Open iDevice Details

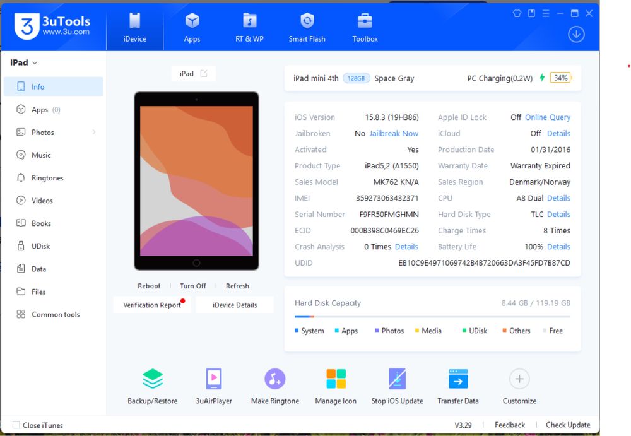click(x=235, y=305)
